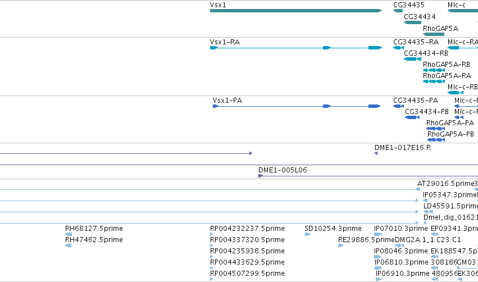Click the Vsx1-RA transcript label
478x282 pixels.
[225, 42]
